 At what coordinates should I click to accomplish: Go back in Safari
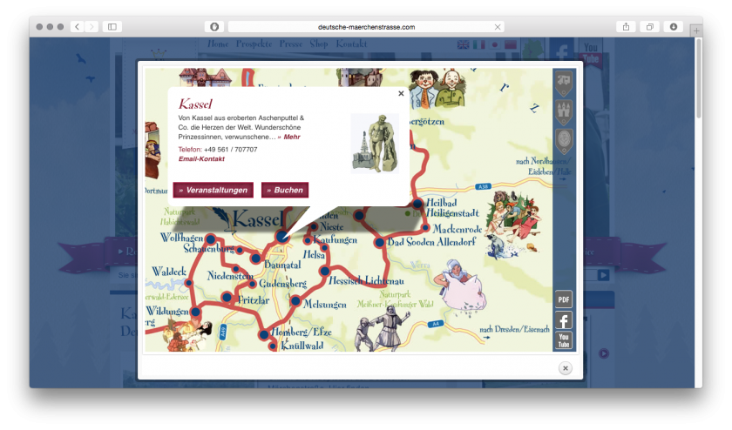77,27
